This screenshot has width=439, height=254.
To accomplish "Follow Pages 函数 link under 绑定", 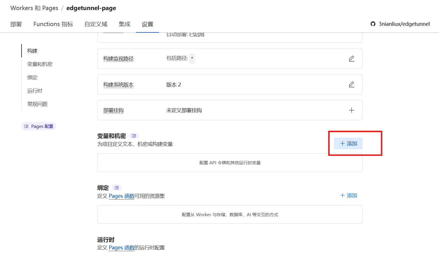I will [122, 196].
